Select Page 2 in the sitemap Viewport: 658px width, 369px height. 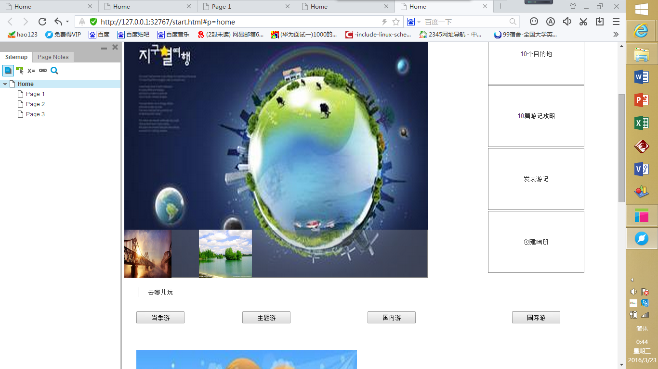click(35, 104)
